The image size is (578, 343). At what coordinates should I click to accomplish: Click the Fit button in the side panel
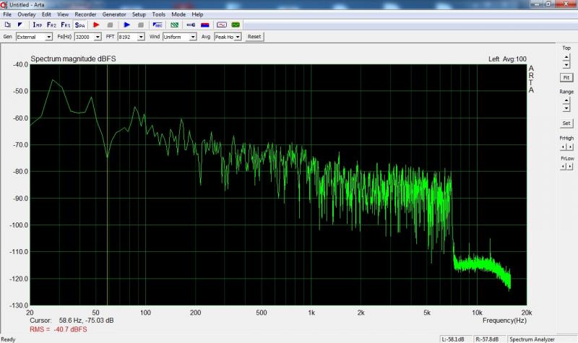click(566, 77)
